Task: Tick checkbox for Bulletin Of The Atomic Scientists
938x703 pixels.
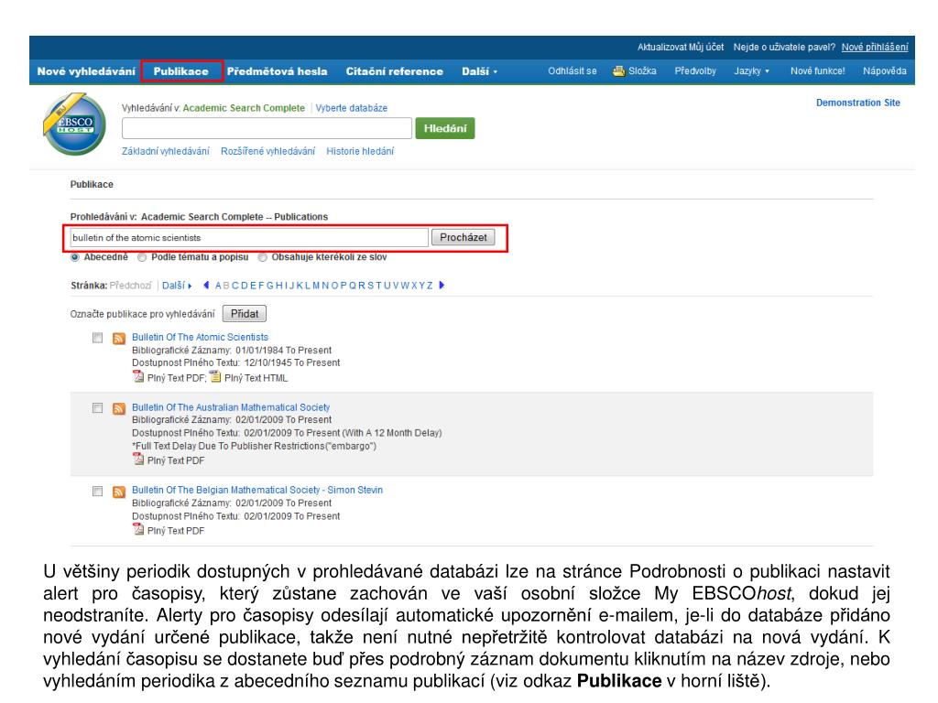Action: tap(97, 338)
